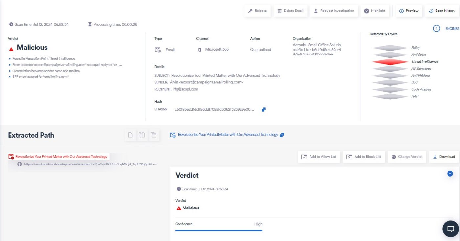Collapse the ENGINES panel arrow
Screen dimensions: 460x241
[x=436, y=29]
